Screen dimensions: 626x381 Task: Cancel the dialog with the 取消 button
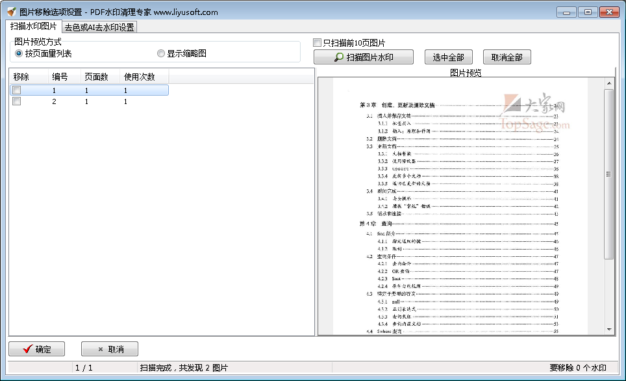109,348
